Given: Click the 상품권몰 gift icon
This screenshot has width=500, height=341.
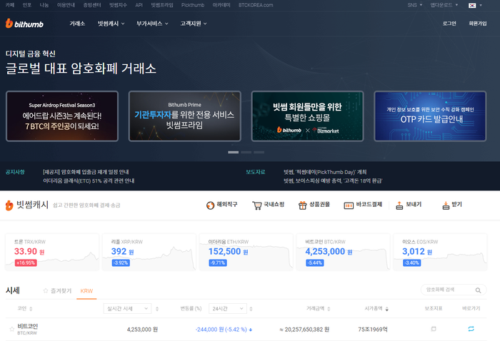Looking at the screenshot, I should coord(302,205).
